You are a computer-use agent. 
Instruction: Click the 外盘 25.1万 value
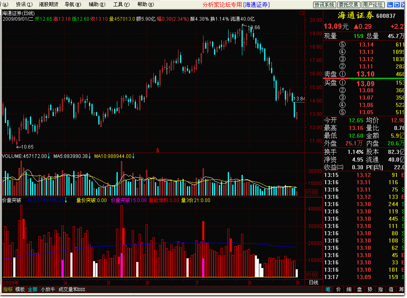[354, 143]
